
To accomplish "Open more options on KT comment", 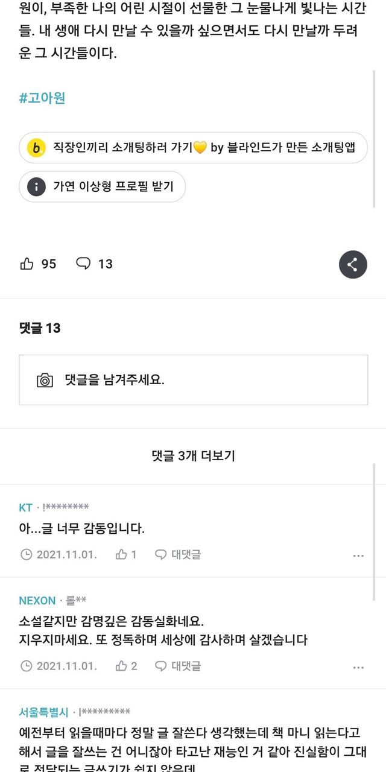I will 358,555.
